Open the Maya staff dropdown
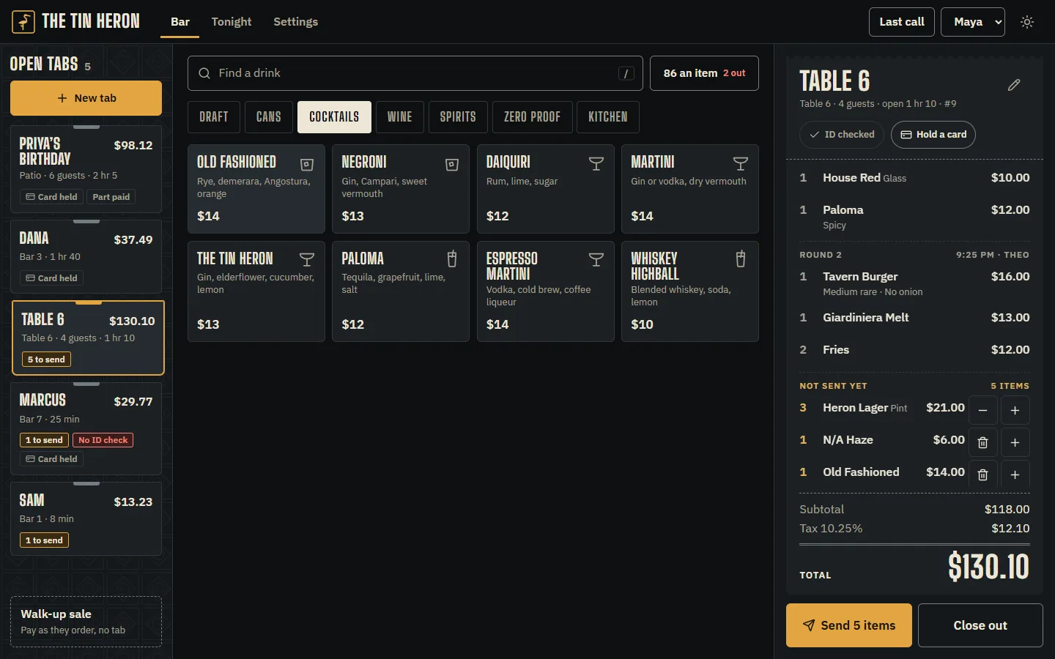Screen dimensions: 1055x659 click(973, 22)
